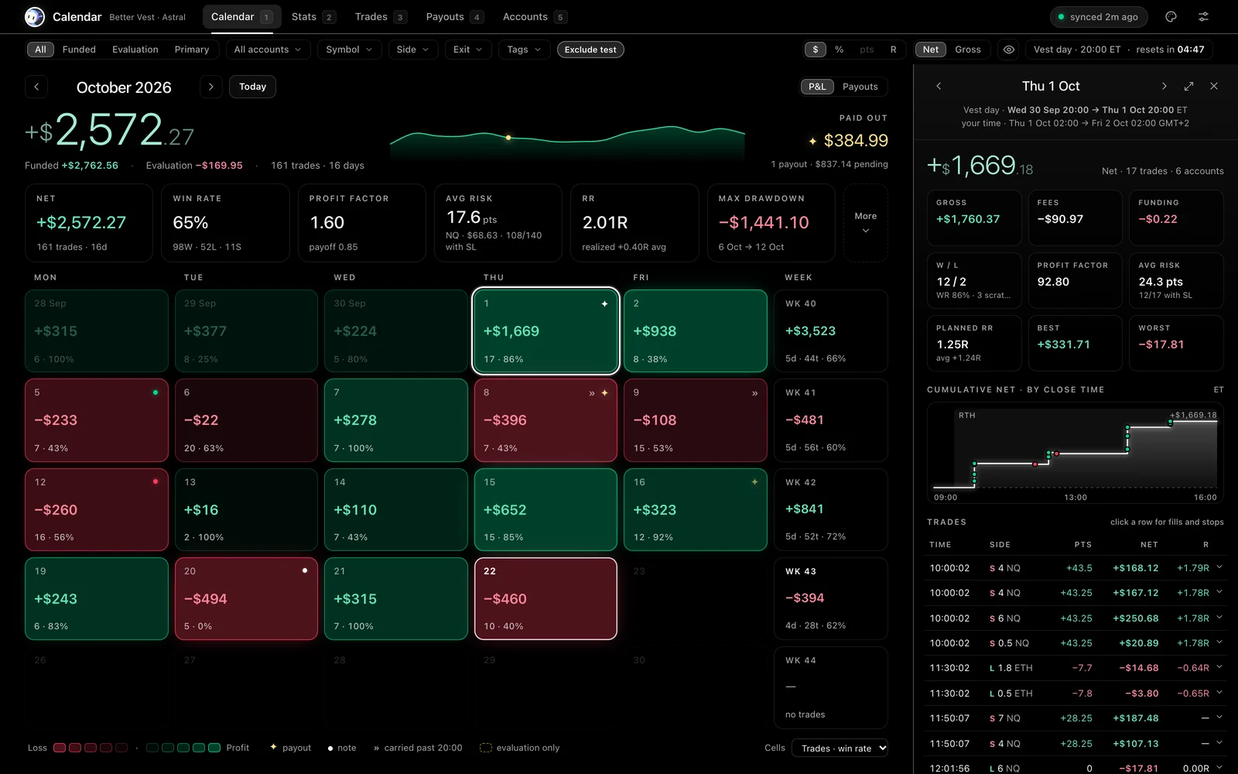This screenshot has width=1238, height=774.
Task: Click the green note dot on day 5
Action: point(156,392)
